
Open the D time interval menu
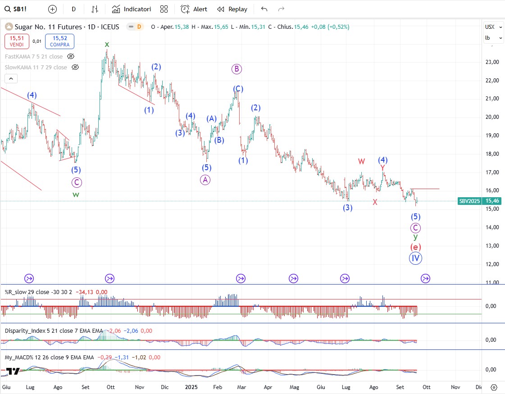(74, 9)
